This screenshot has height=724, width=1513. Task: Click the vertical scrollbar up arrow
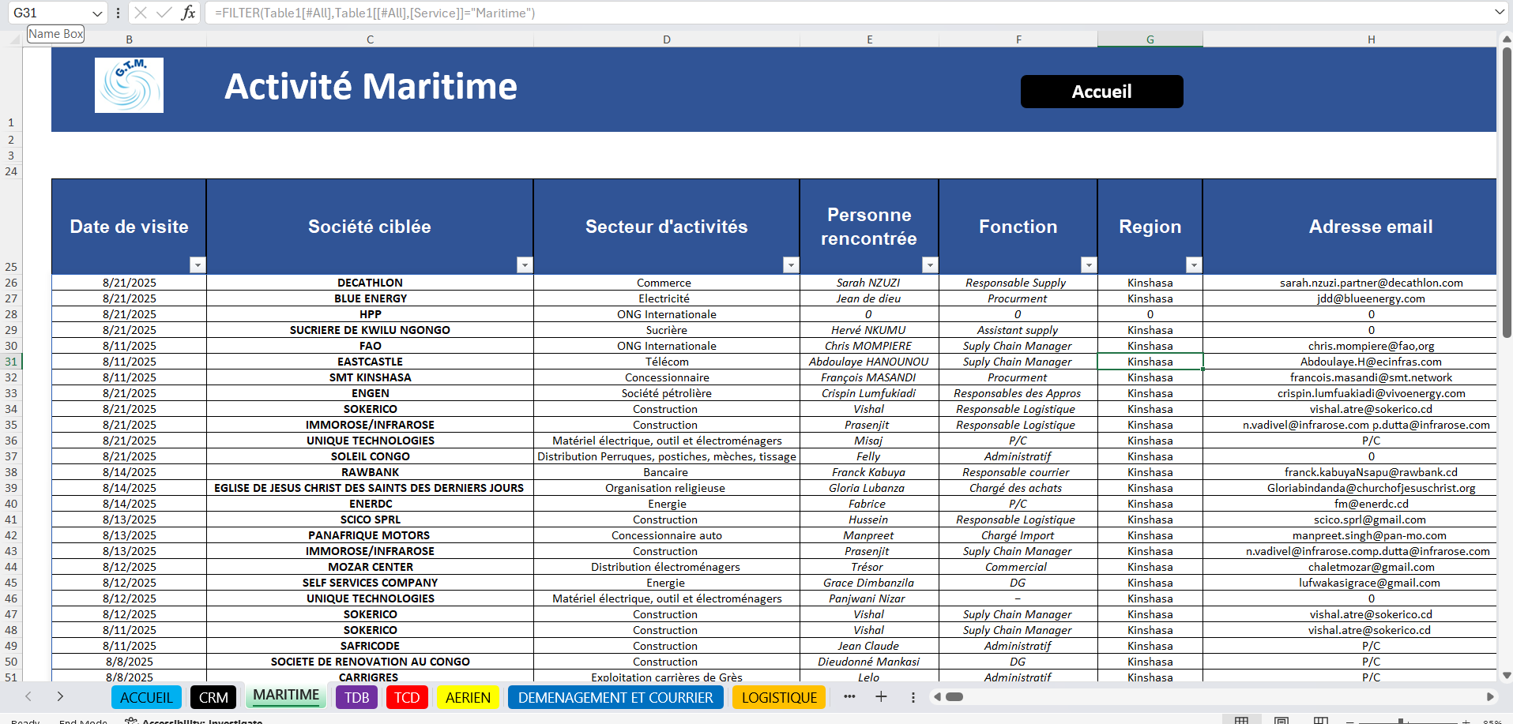point(1507,38)
